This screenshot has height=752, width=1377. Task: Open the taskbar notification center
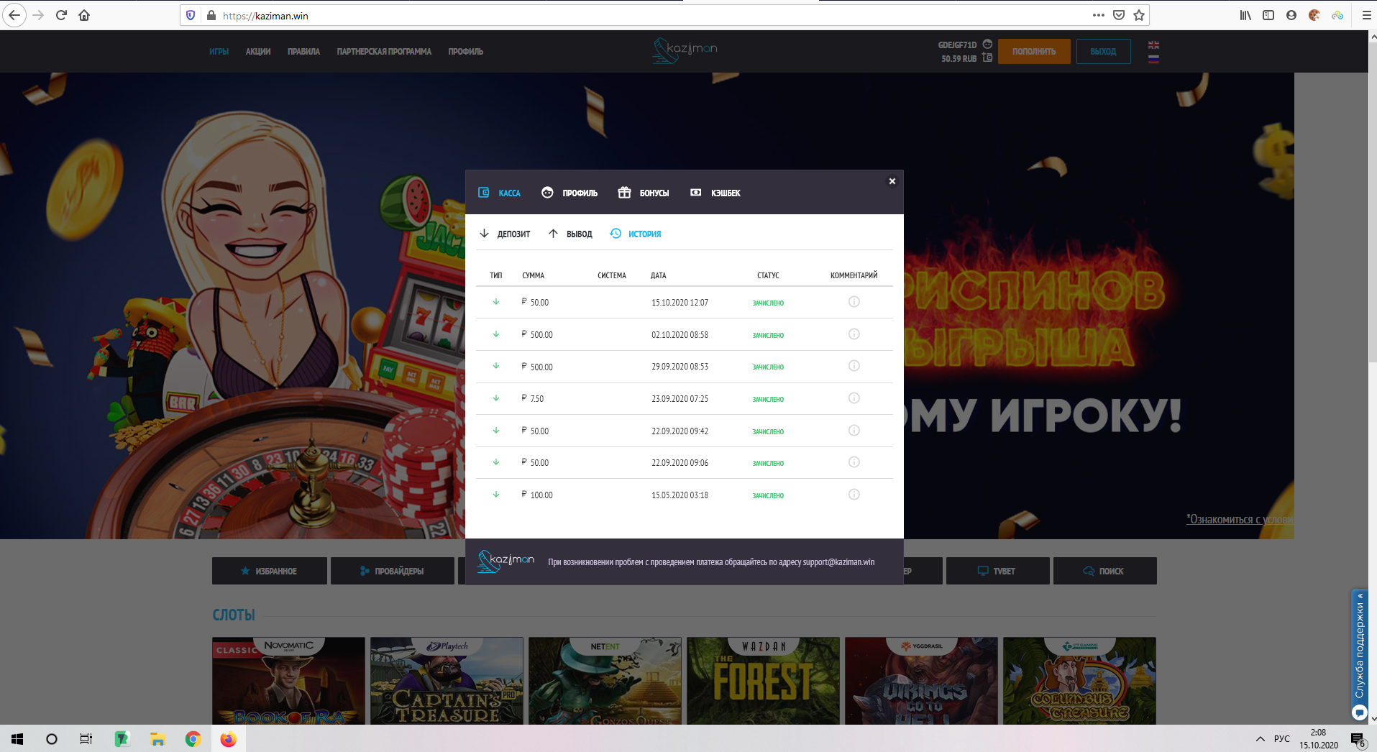pos(1358,739)
